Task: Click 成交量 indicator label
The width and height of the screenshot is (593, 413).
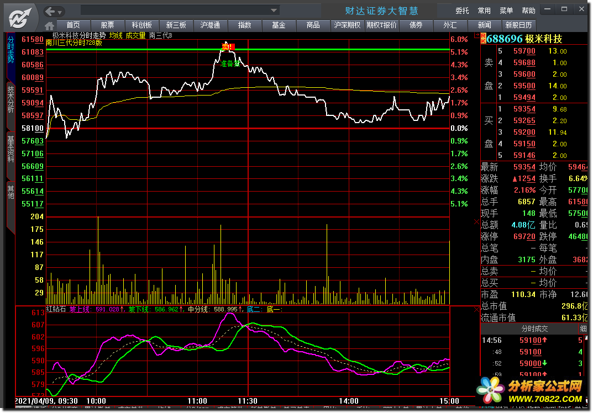Action: point(135,35)
